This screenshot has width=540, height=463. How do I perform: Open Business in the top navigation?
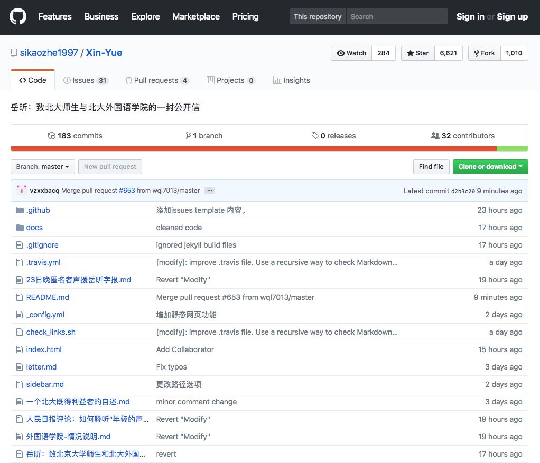pos(101,16)
